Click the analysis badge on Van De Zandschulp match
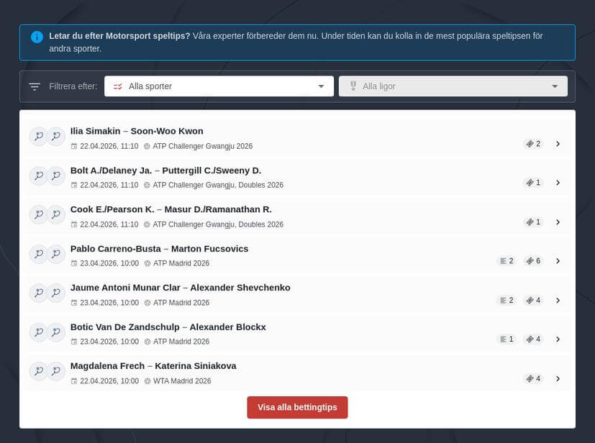This screenshot has height=443, width=595. (507, 339)
